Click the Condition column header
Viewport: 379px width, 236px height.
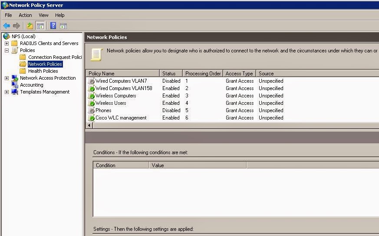tap(121, 165)
